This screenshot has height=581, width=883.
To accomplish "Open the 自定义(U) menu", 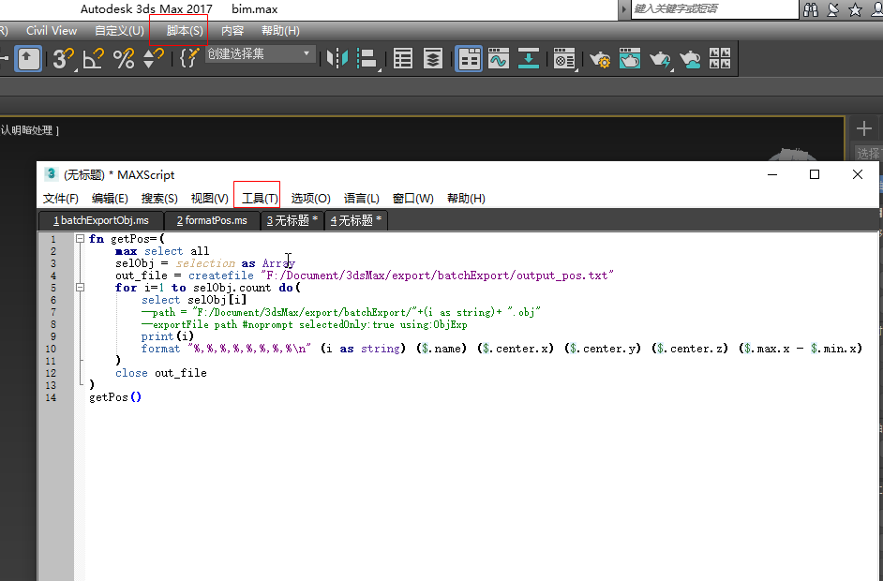I will click(x=119, y=30).
